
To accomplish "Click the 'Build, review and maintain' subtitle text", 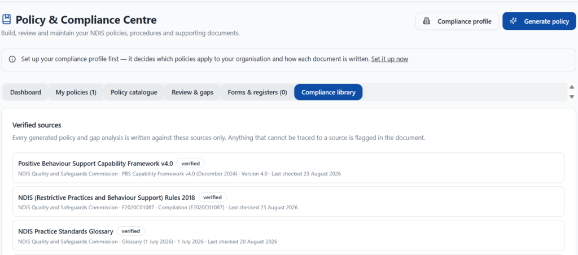I will coord(121,33).
